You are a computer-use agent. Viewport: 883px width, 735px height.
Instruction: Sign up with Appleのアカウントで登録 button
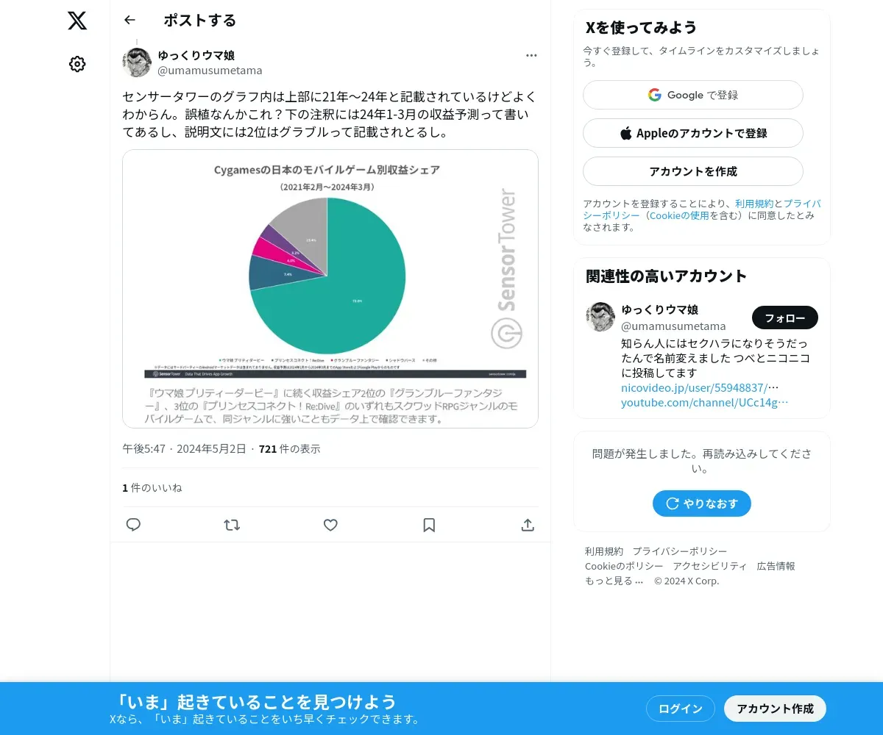coord(693,133)
